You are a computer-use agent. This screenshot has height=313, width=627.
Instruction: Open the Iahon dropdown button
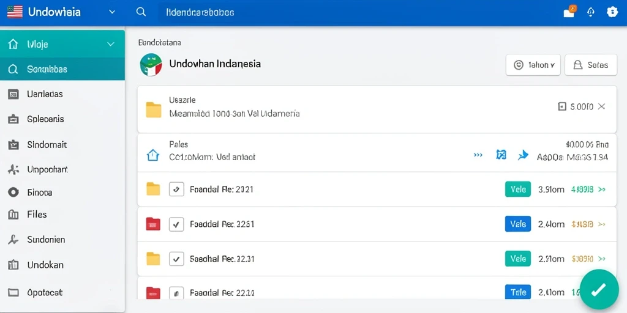coord(533,65)
